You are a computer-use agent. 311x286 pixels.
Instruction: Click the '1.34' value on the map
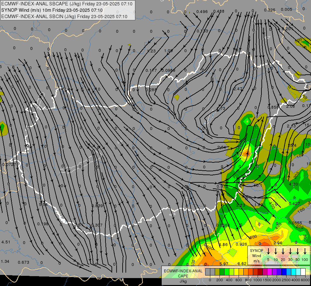tap(5, 262)
